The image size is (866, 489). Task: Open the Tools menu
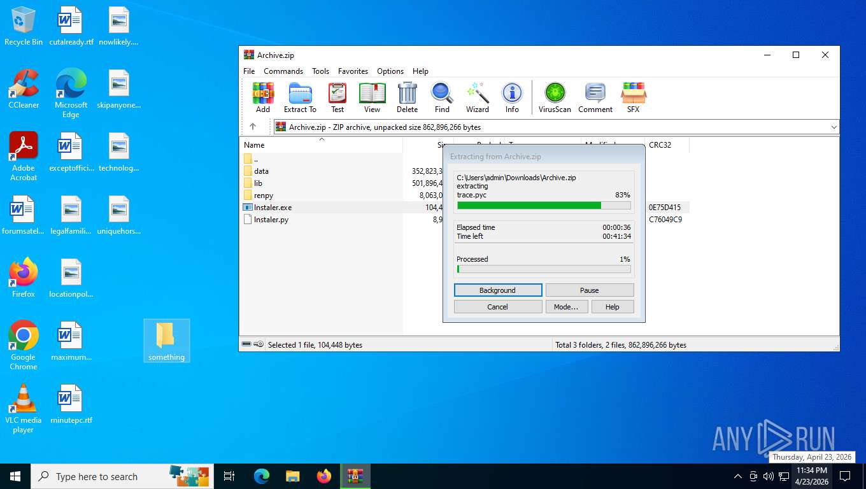pos(320,71)
